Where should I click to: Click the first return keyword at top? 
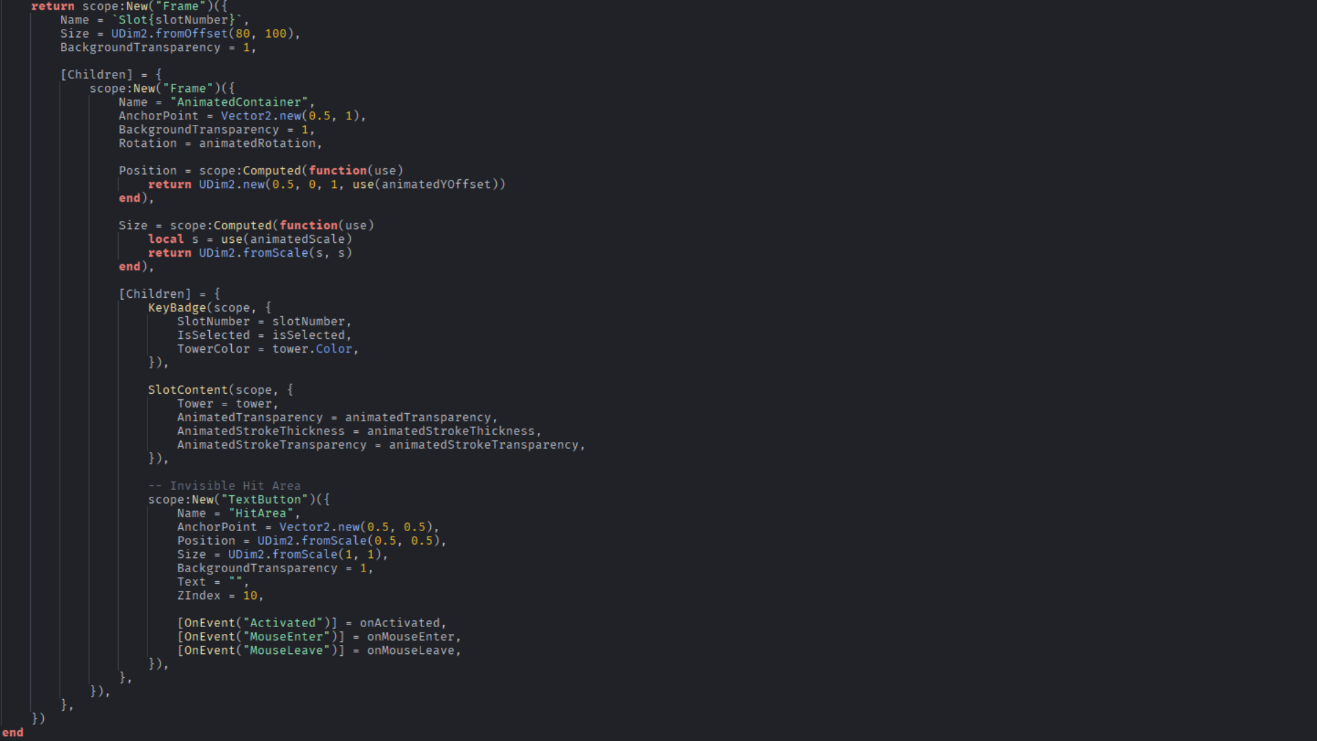point(53,6)
